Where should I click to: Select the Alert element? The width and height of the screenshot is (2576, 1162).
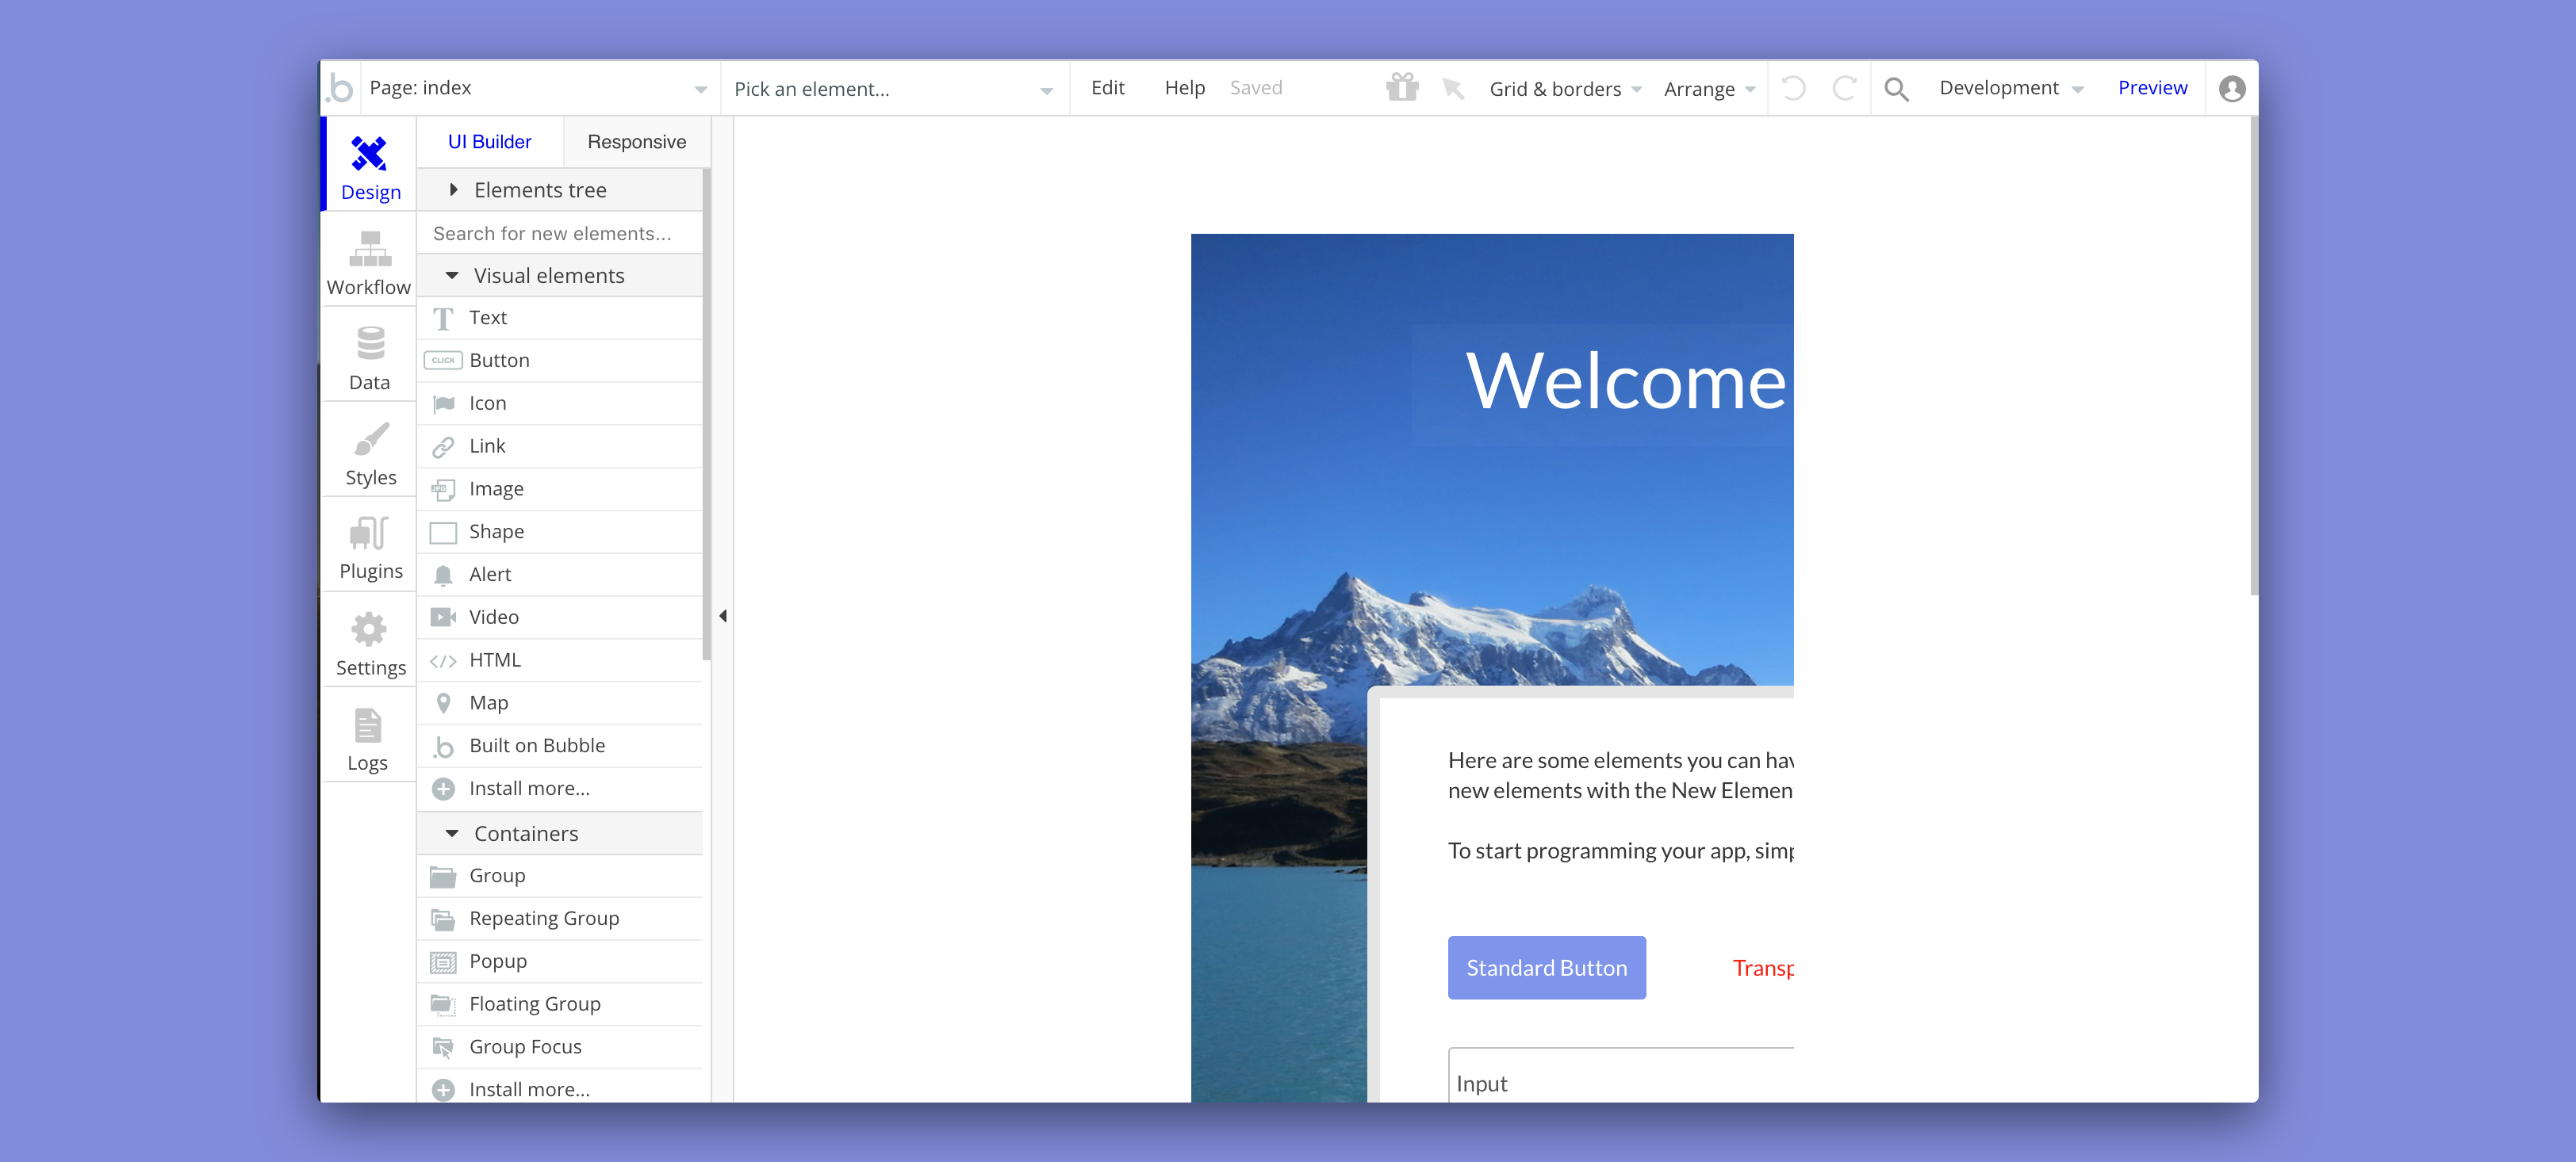point(560,575)
